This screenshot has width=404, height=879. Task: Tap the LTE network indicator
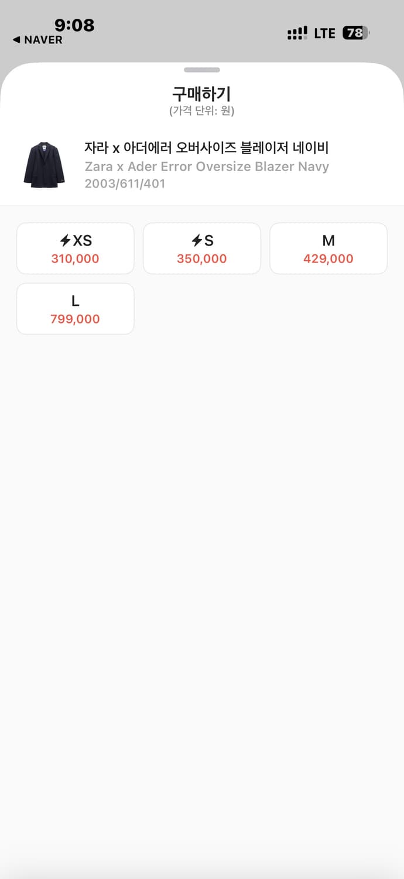pyautogui.click(x=324, y=33)
